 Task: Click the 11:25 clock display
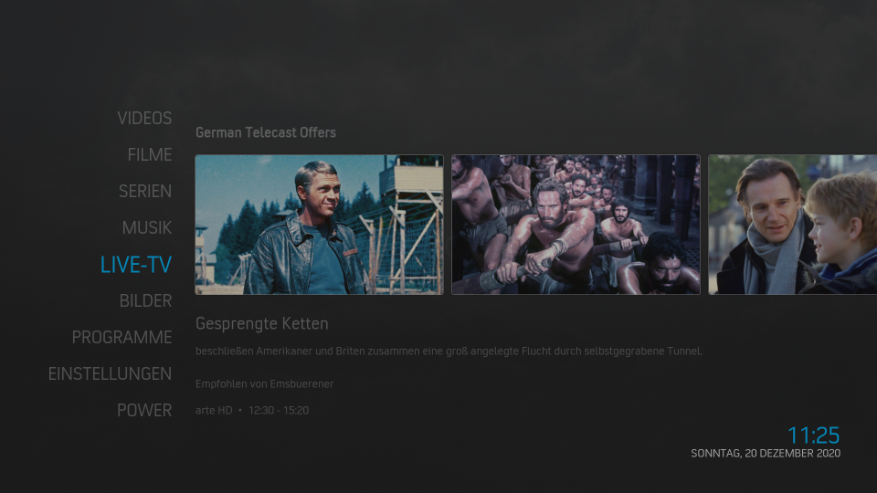click(x=814, y=435)
